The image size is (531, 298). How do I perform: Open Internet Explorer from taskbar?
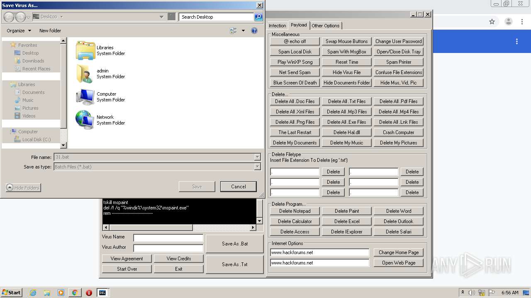[33, 293]
